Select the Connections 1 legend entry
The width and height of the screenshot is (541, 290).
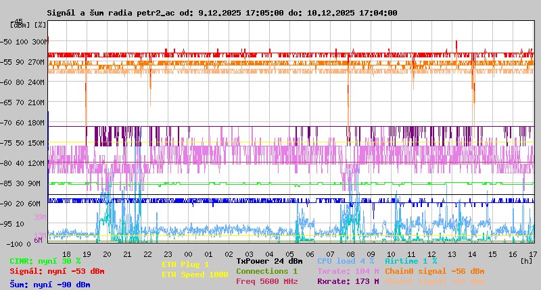266,271
